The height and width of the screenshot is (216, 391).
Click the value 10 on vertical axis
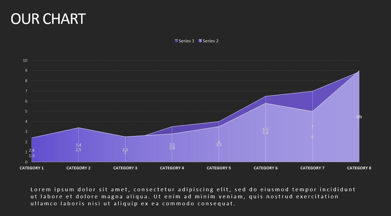pyautogui.click(x=25, y=60)
